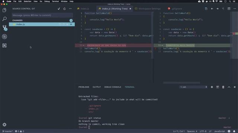Screen dimensions: 238x133
Task: Open the View menu
Action: tap(36, 1)
